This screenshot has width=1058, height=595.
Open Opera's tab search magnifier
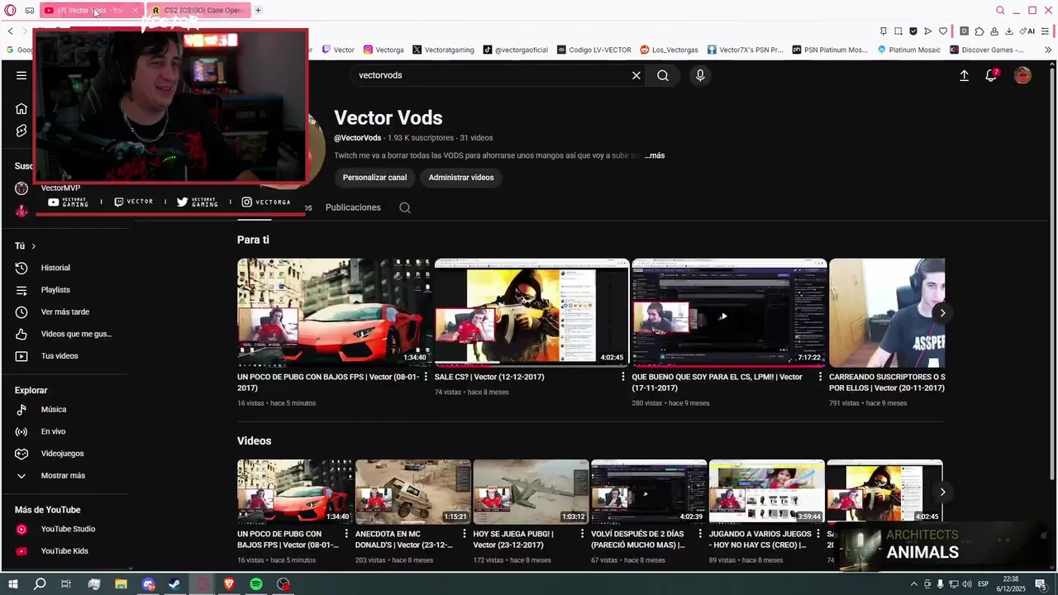1000,10
